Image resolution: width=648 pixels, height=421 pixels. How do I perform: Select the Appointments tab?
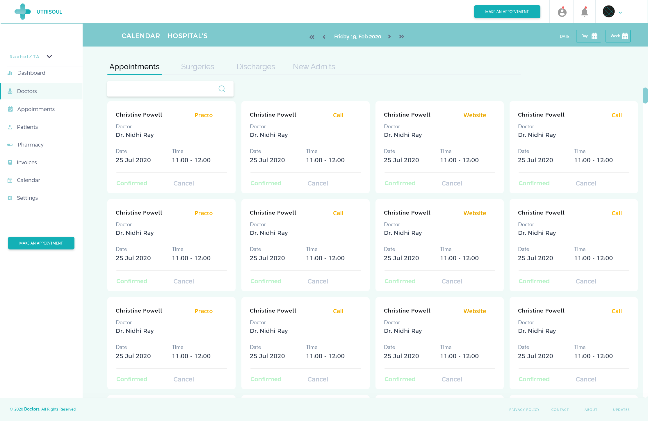tap(134, 67)
